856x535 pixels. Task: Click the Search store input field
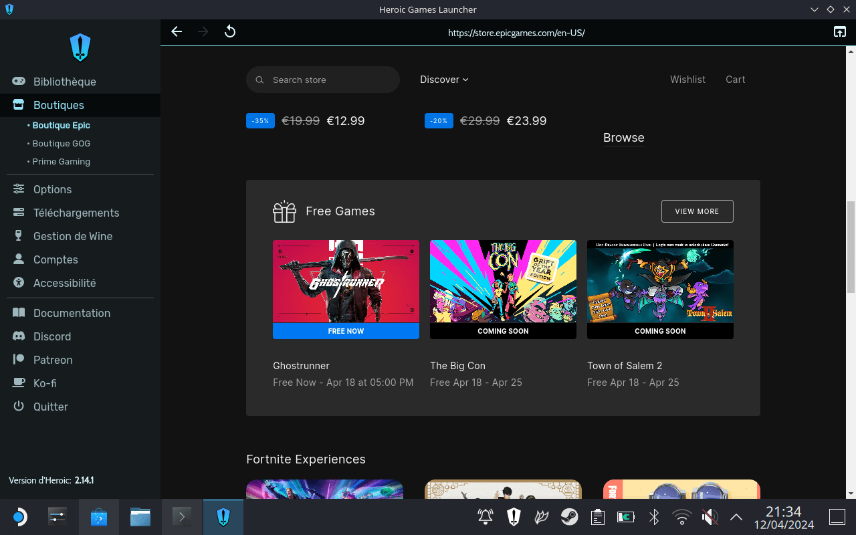(x=323, y=80)
